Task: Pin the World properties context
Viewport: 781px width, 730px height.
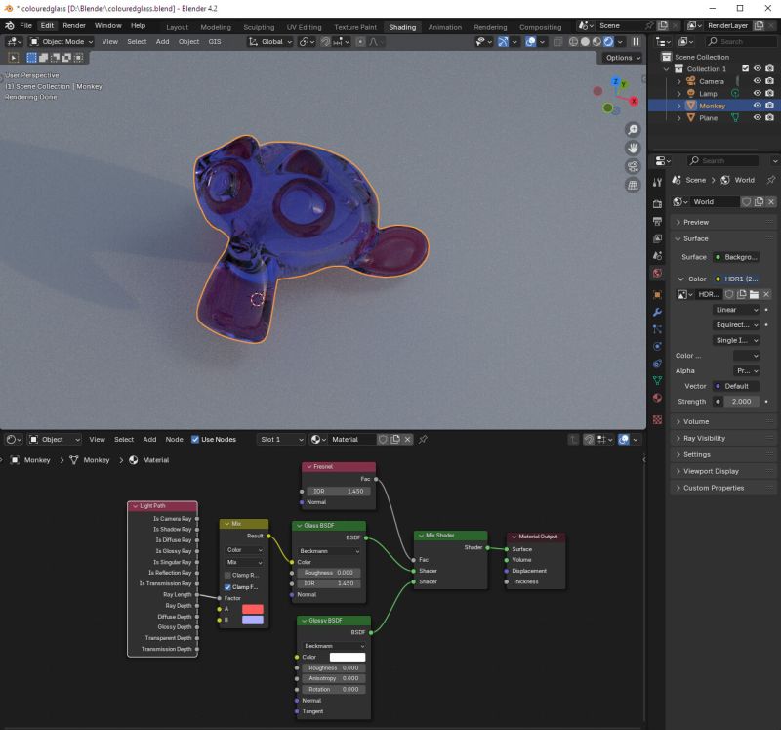Action: (x=771, y=180)
